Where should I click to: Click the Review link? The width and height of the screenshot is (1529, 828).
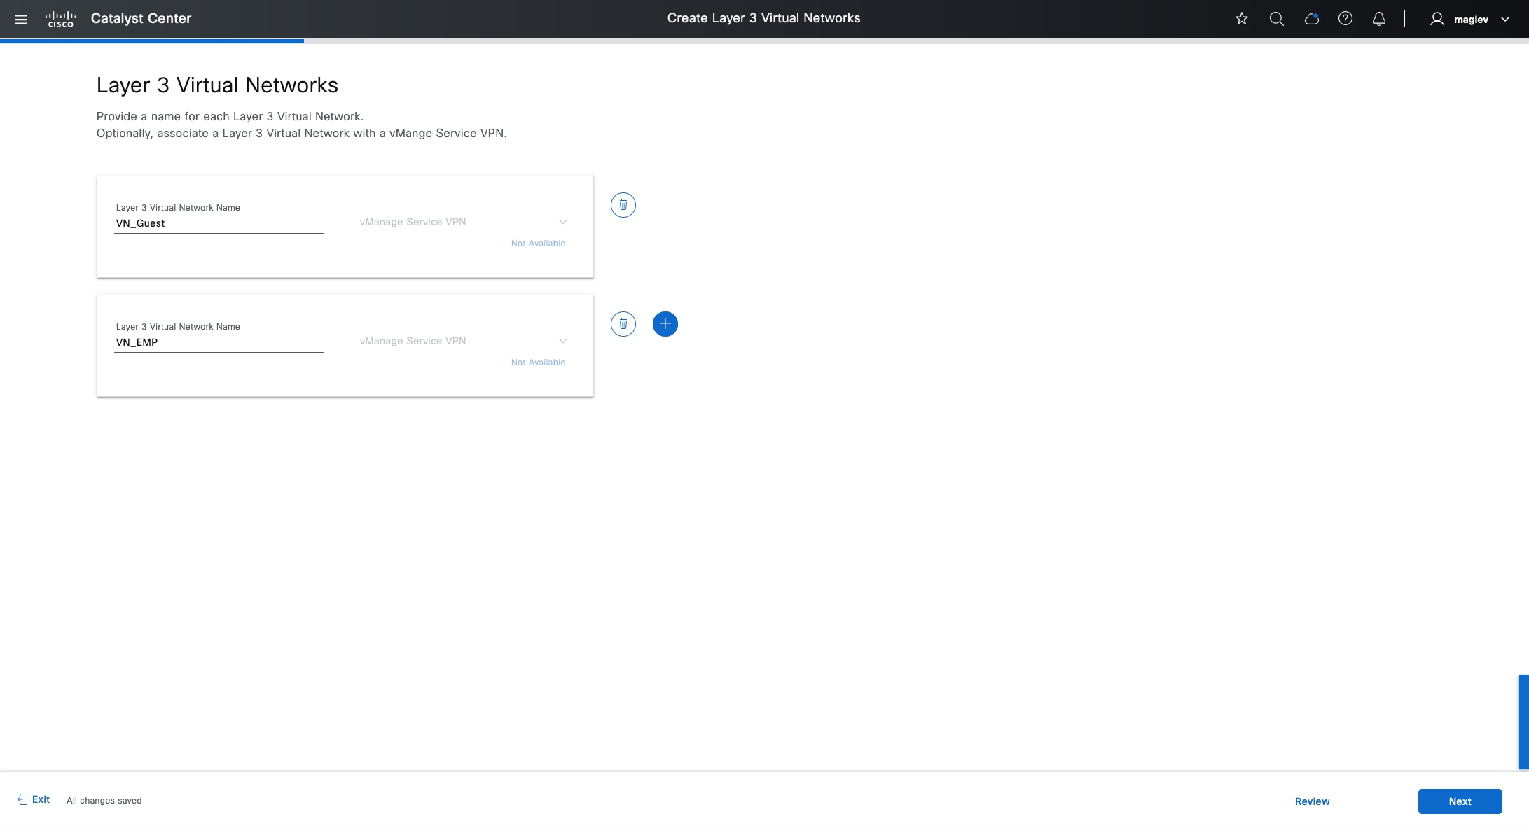[x=1312, y=801]
